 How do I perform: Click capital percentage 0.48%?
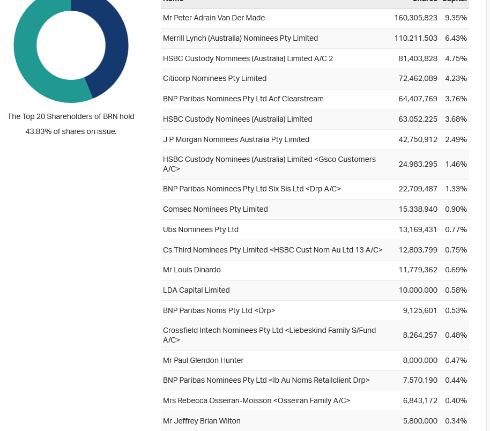456,335
